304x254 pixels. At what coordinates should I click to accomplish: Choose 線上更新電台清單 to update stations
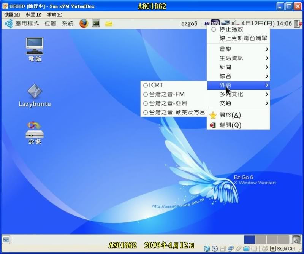tap(239, 38)
